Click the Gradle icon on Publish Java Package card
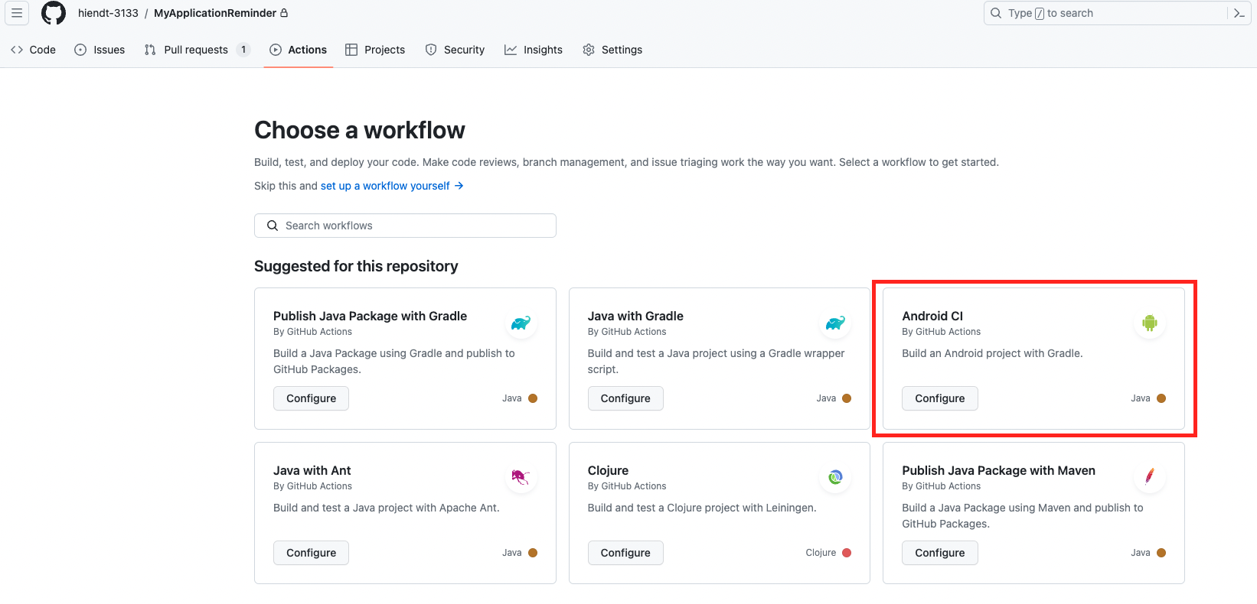1257x604 pixels. (521, 323)
